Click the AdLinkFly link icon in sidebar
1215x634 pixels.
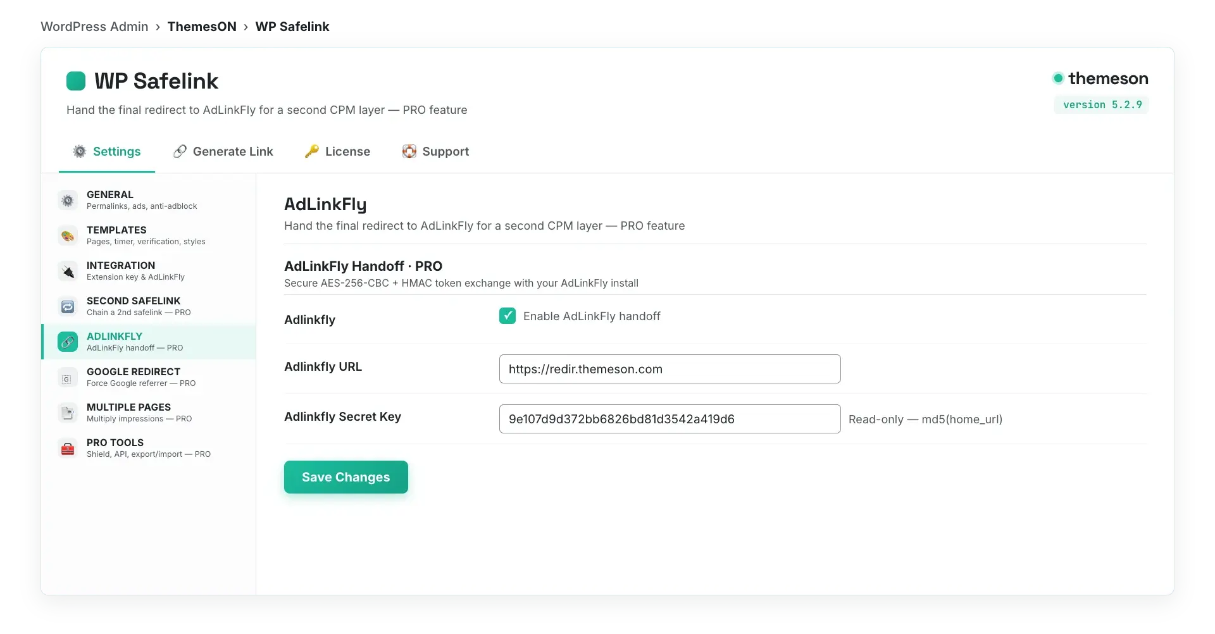[x=68, y=342]
